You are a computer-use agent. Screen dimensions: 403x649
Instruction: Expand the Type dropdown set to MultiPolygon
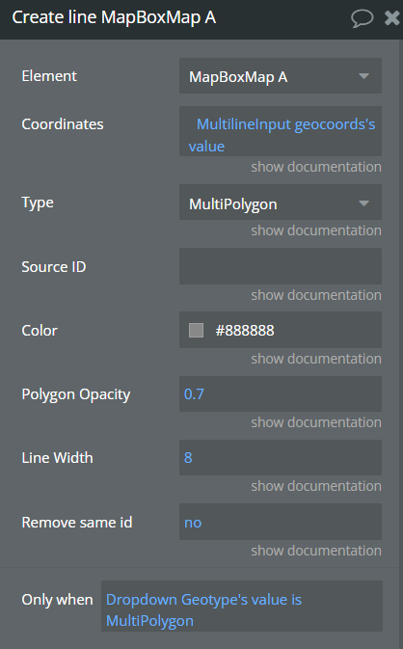[x=281, y=203]
